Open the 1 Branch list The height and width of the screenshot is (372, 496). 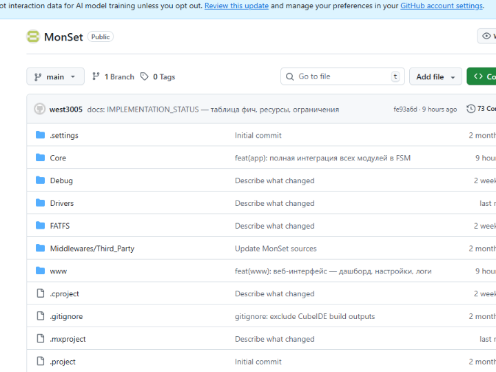114,76
